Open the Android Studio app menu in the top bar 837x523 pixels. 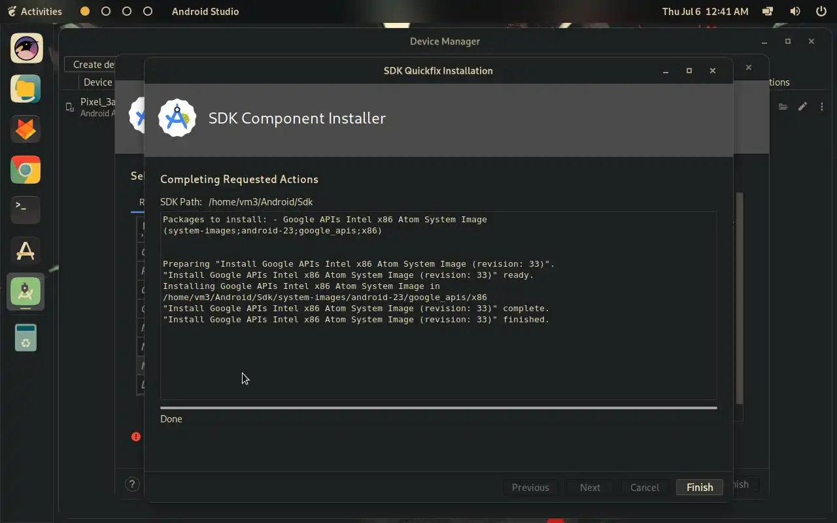tap(205, 11)
